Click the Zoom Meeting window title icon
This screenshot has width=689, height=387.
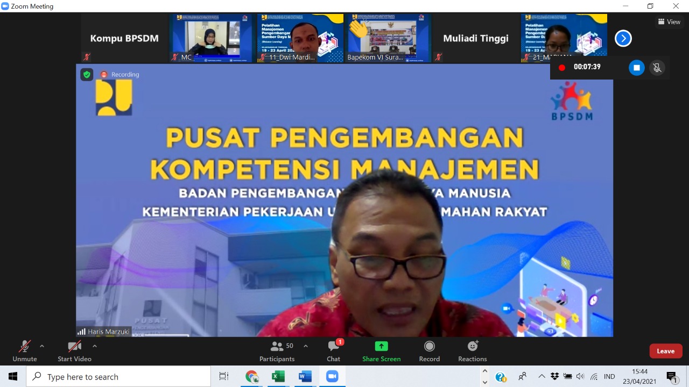5,6
